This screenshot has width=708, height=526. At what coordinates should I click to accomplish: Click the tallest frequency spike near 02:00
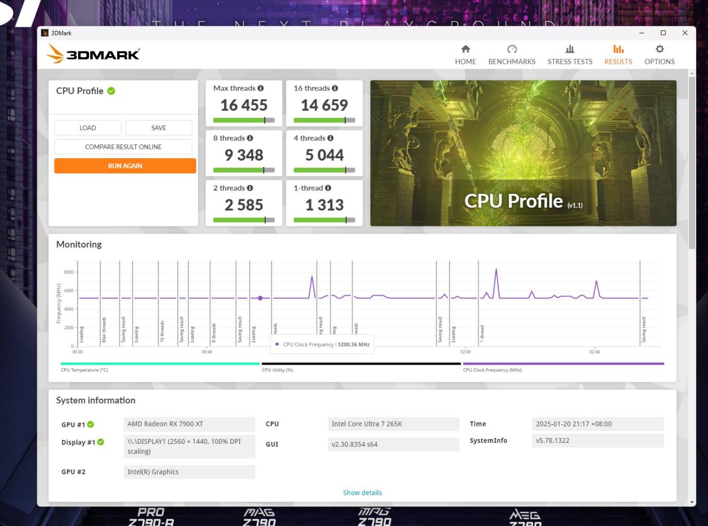(496, 270)
